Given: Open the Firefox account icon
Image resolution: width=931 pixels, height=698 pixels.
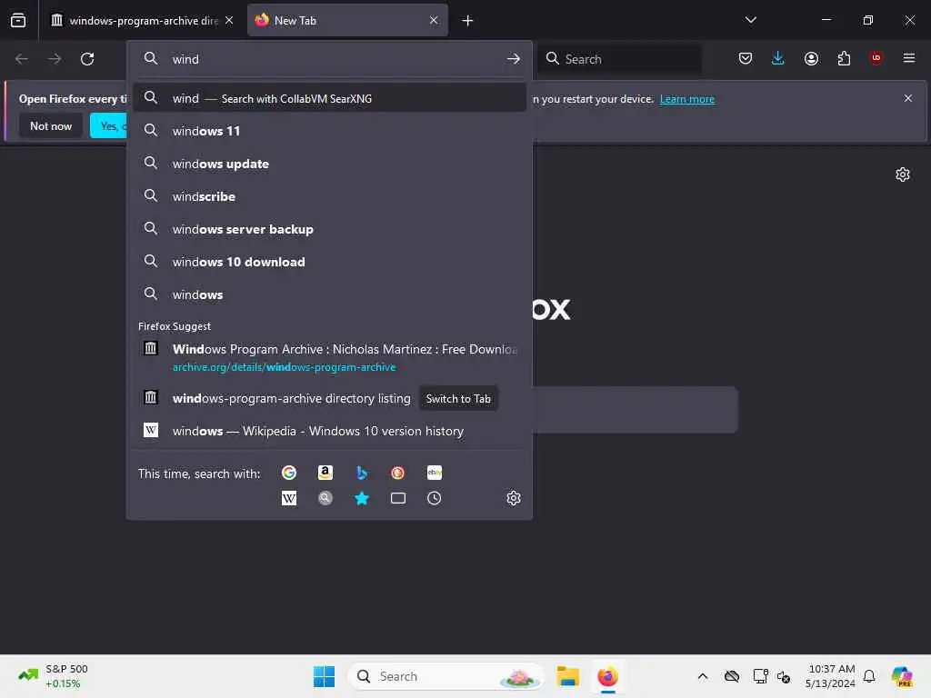Looking at the screenshot, I should coord(811,58).
